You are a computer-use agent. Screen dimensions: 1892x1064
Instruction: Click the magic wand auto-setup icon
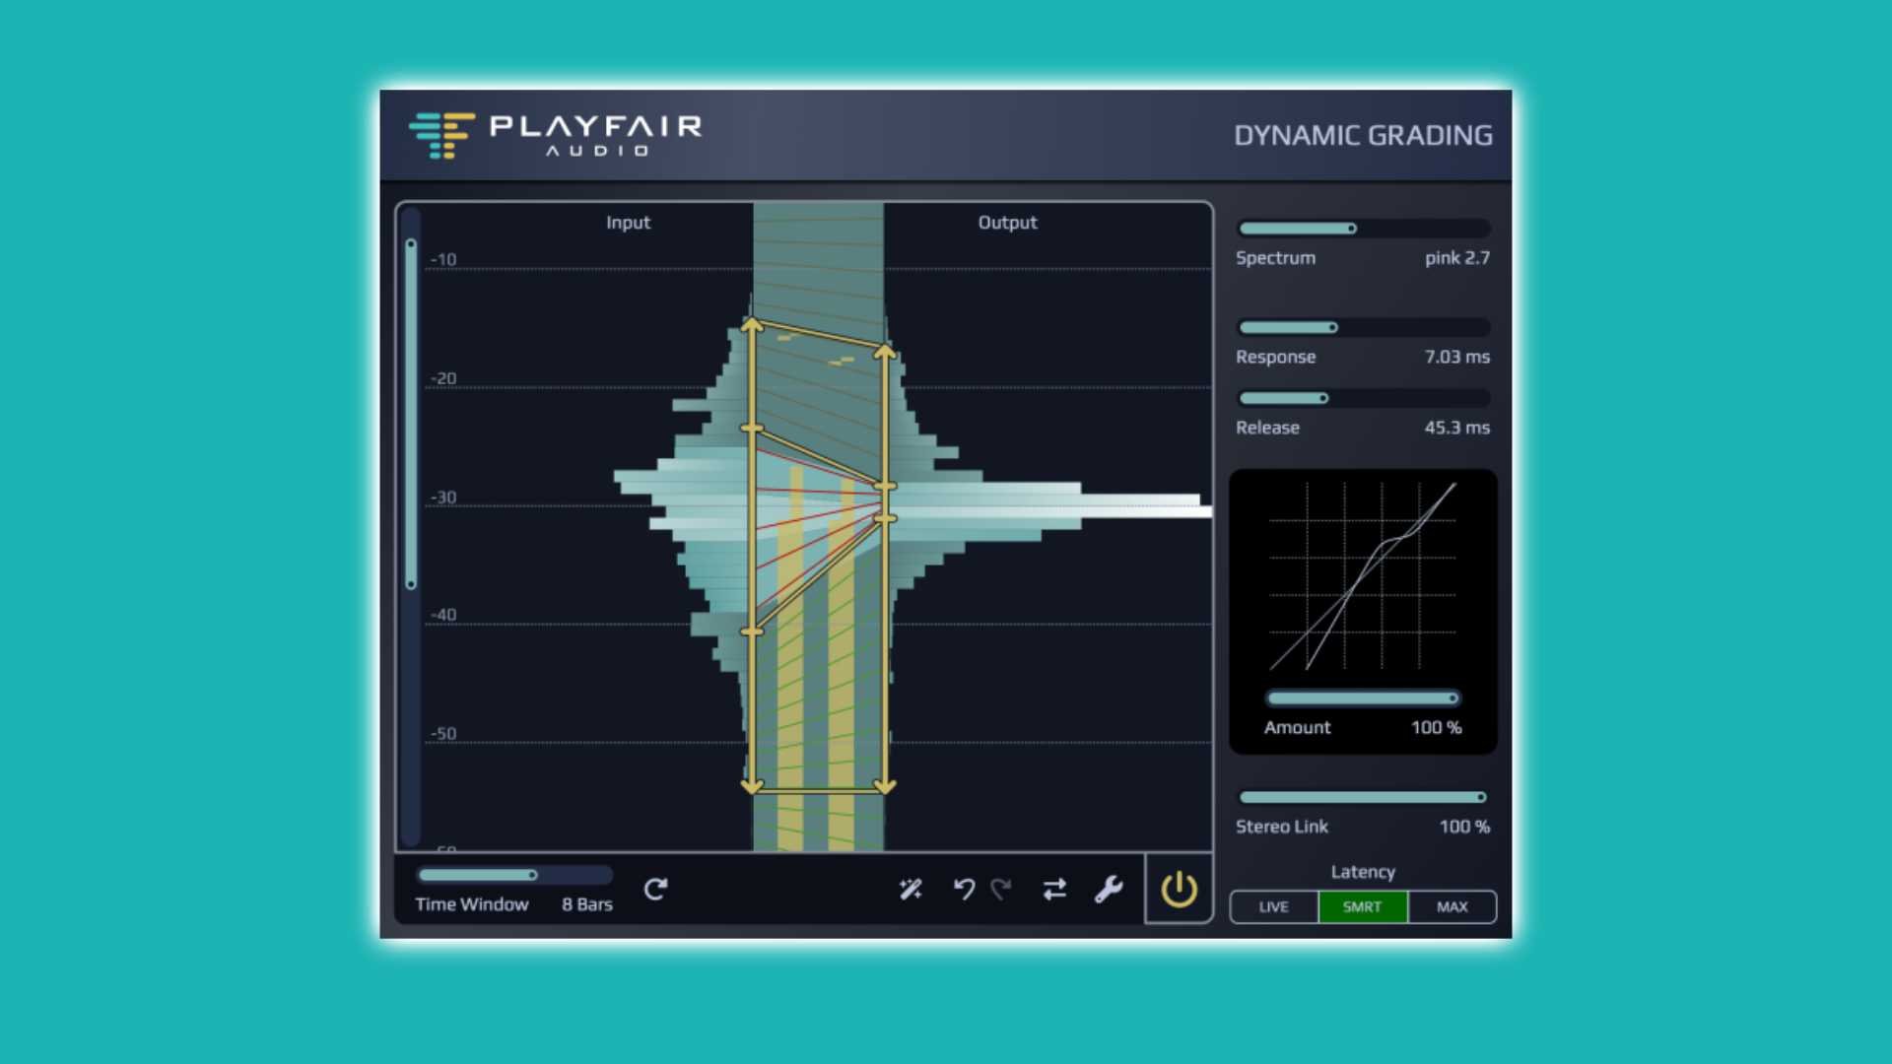click(x=911, y=890)
